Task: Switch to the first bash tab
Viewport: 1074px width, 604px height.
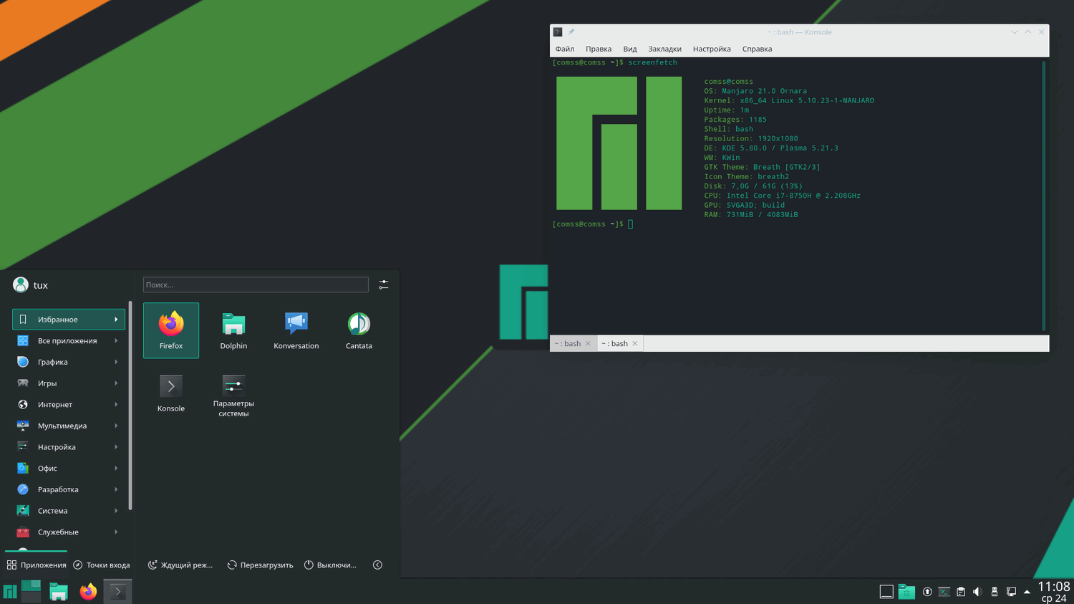Action: pos(569,344)
